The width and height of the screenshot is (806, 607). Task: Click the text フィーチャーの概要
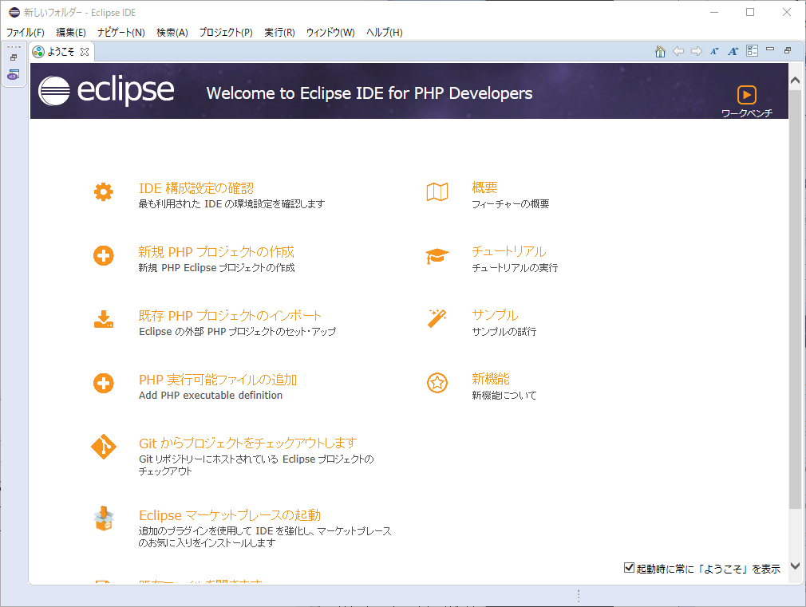[511, 204]
